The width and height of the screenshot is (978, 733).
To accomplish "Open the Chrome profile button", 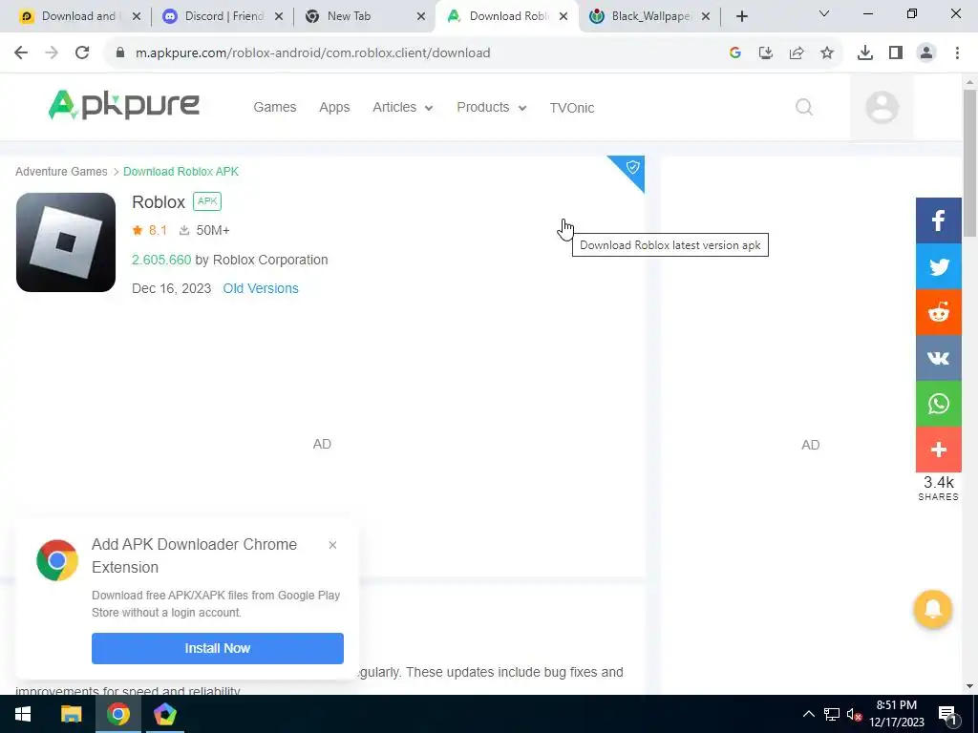I will coord(926,53).
